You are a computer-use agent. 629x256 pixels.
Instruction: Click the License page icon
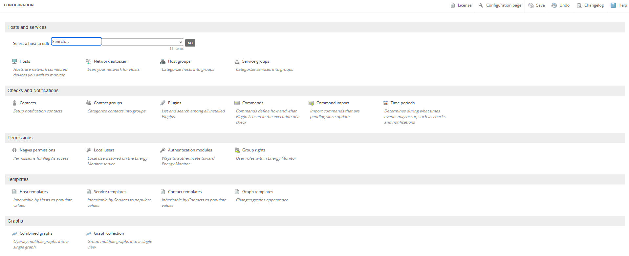point(453,5)
